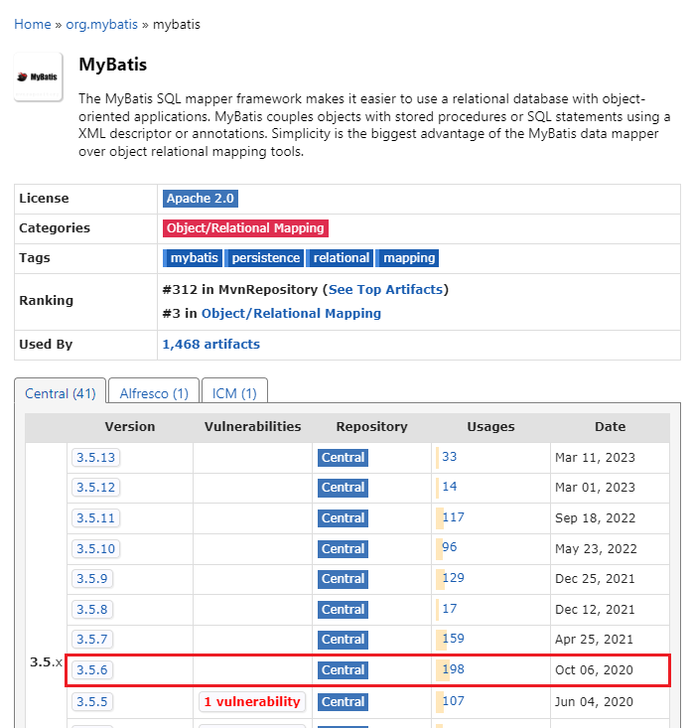Select the persistence tag

click(x=264, y=258)
